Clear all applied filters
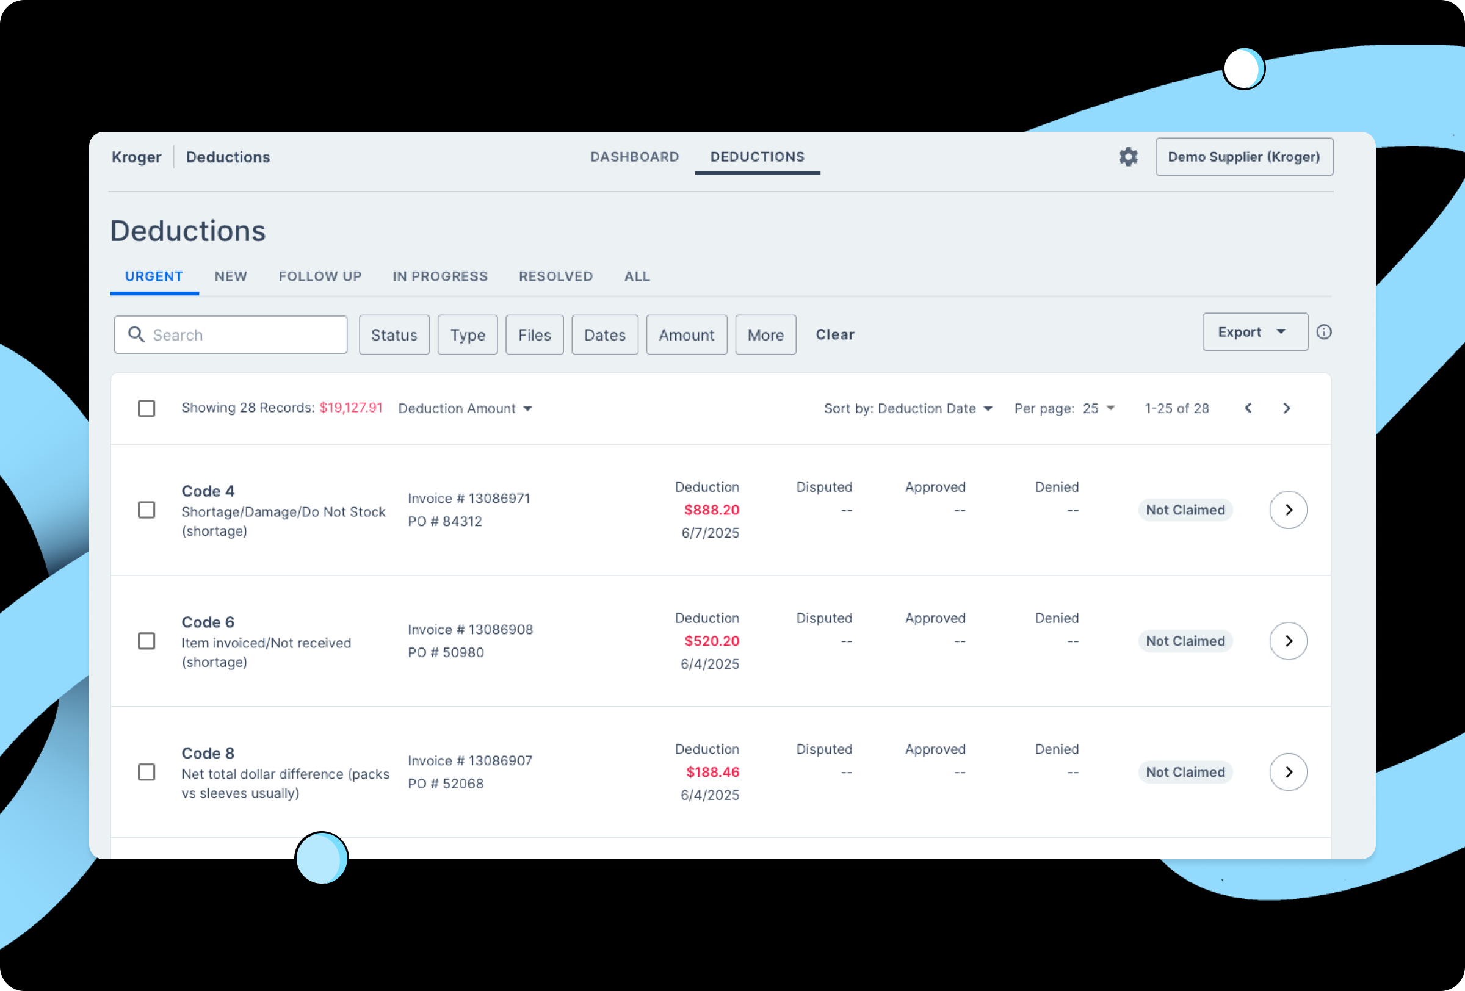Image resolution: width=1465 pixels, height=991 pixels. tap(834, 334)
